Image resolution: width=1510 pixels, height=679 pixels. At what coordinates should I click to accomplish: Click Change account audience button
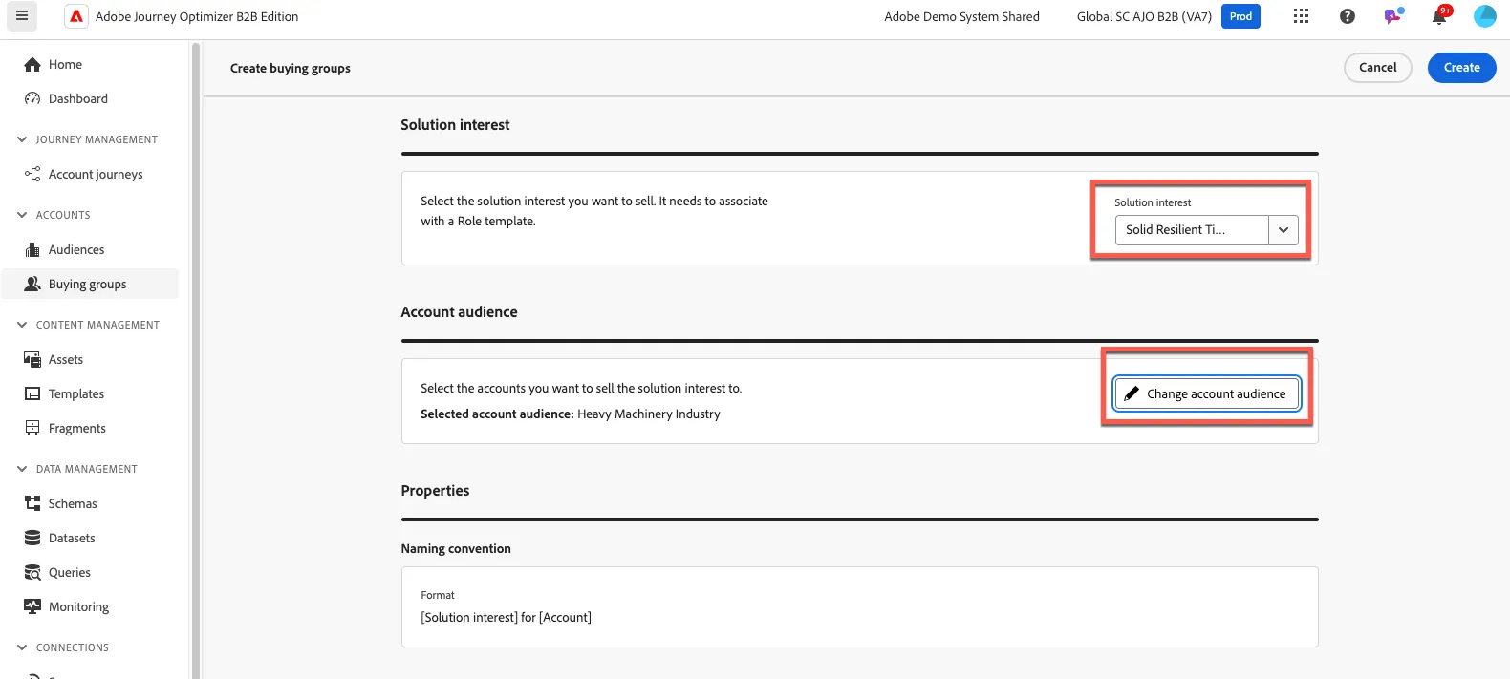1206,393
